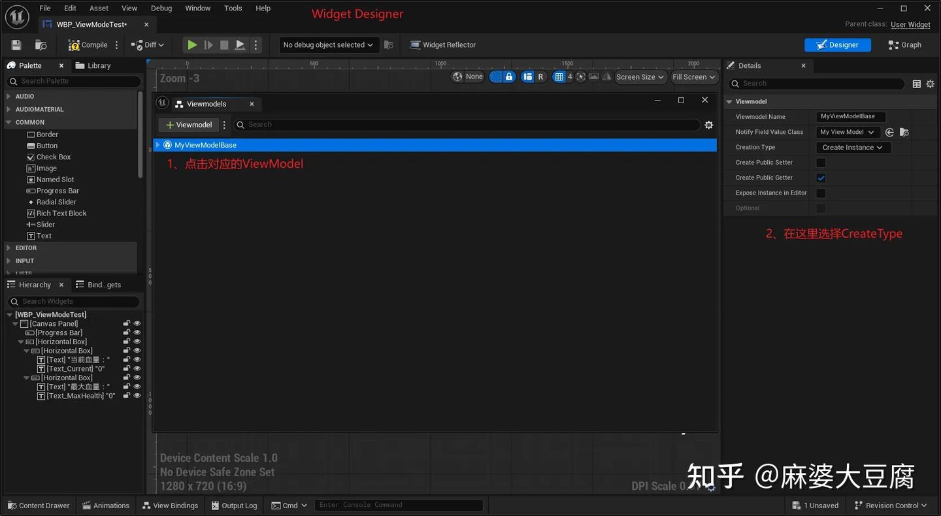
Task: Open the Debug menu
Action: click(161, 8)
